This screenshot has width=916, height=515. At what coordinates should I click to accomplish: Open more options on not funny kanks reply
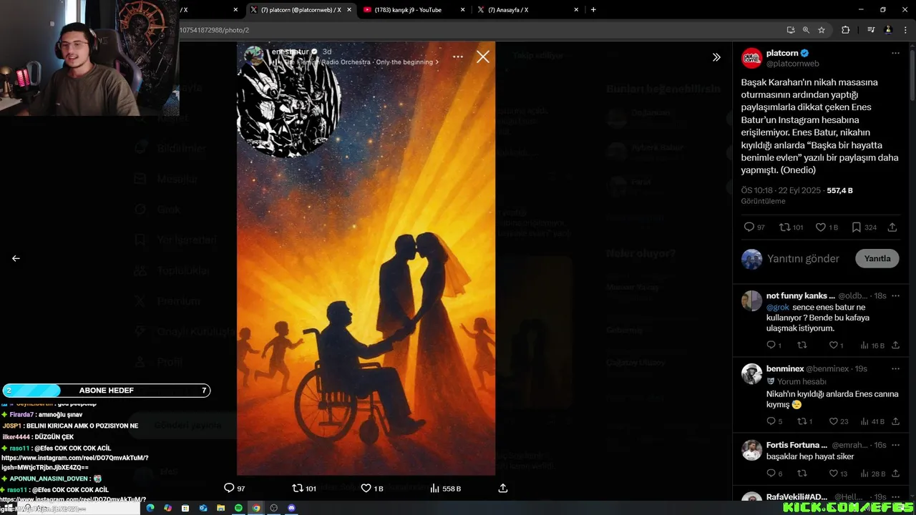pyautogui.click(x=895, y=295)
